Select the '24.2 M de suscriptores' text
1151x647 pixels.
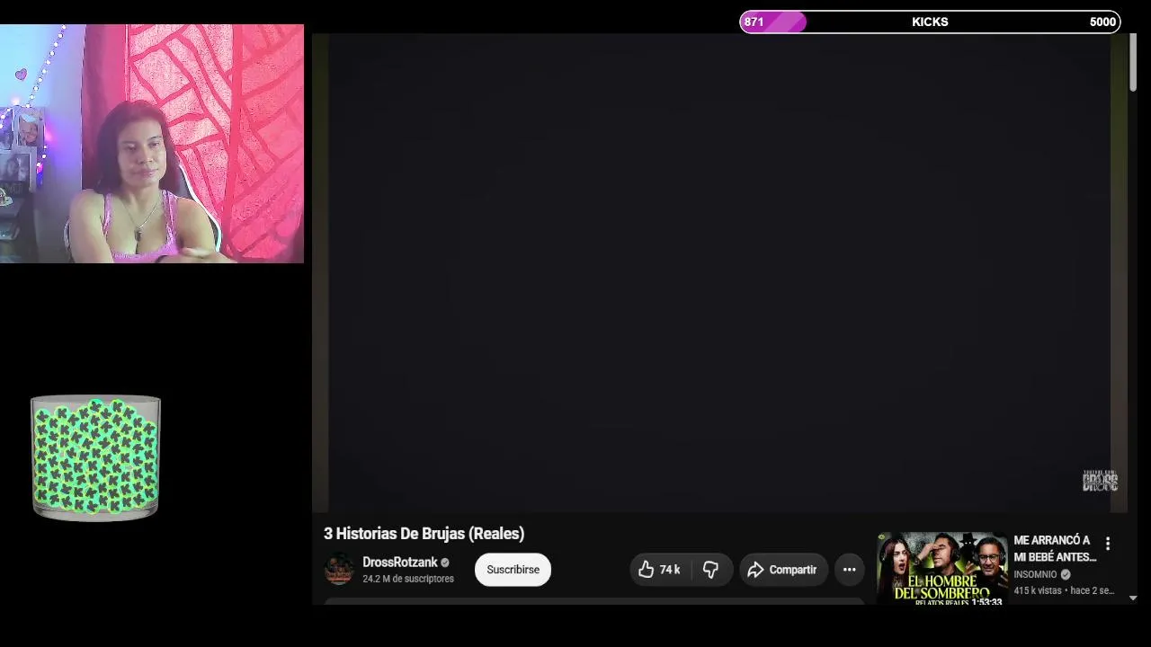(x=408, y=579)
